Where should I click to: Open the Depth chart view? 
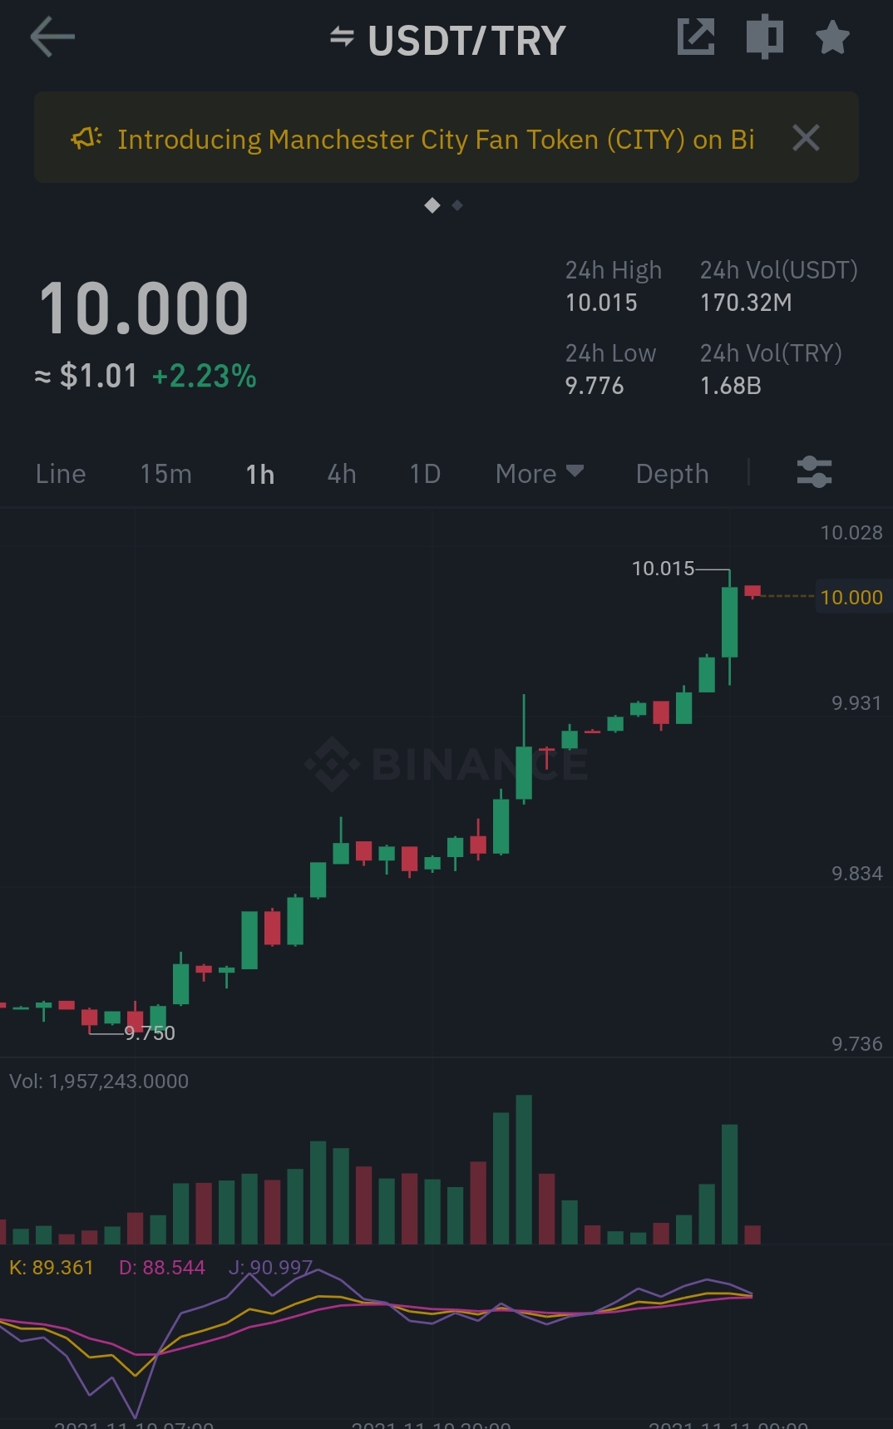tap(672, 474)
